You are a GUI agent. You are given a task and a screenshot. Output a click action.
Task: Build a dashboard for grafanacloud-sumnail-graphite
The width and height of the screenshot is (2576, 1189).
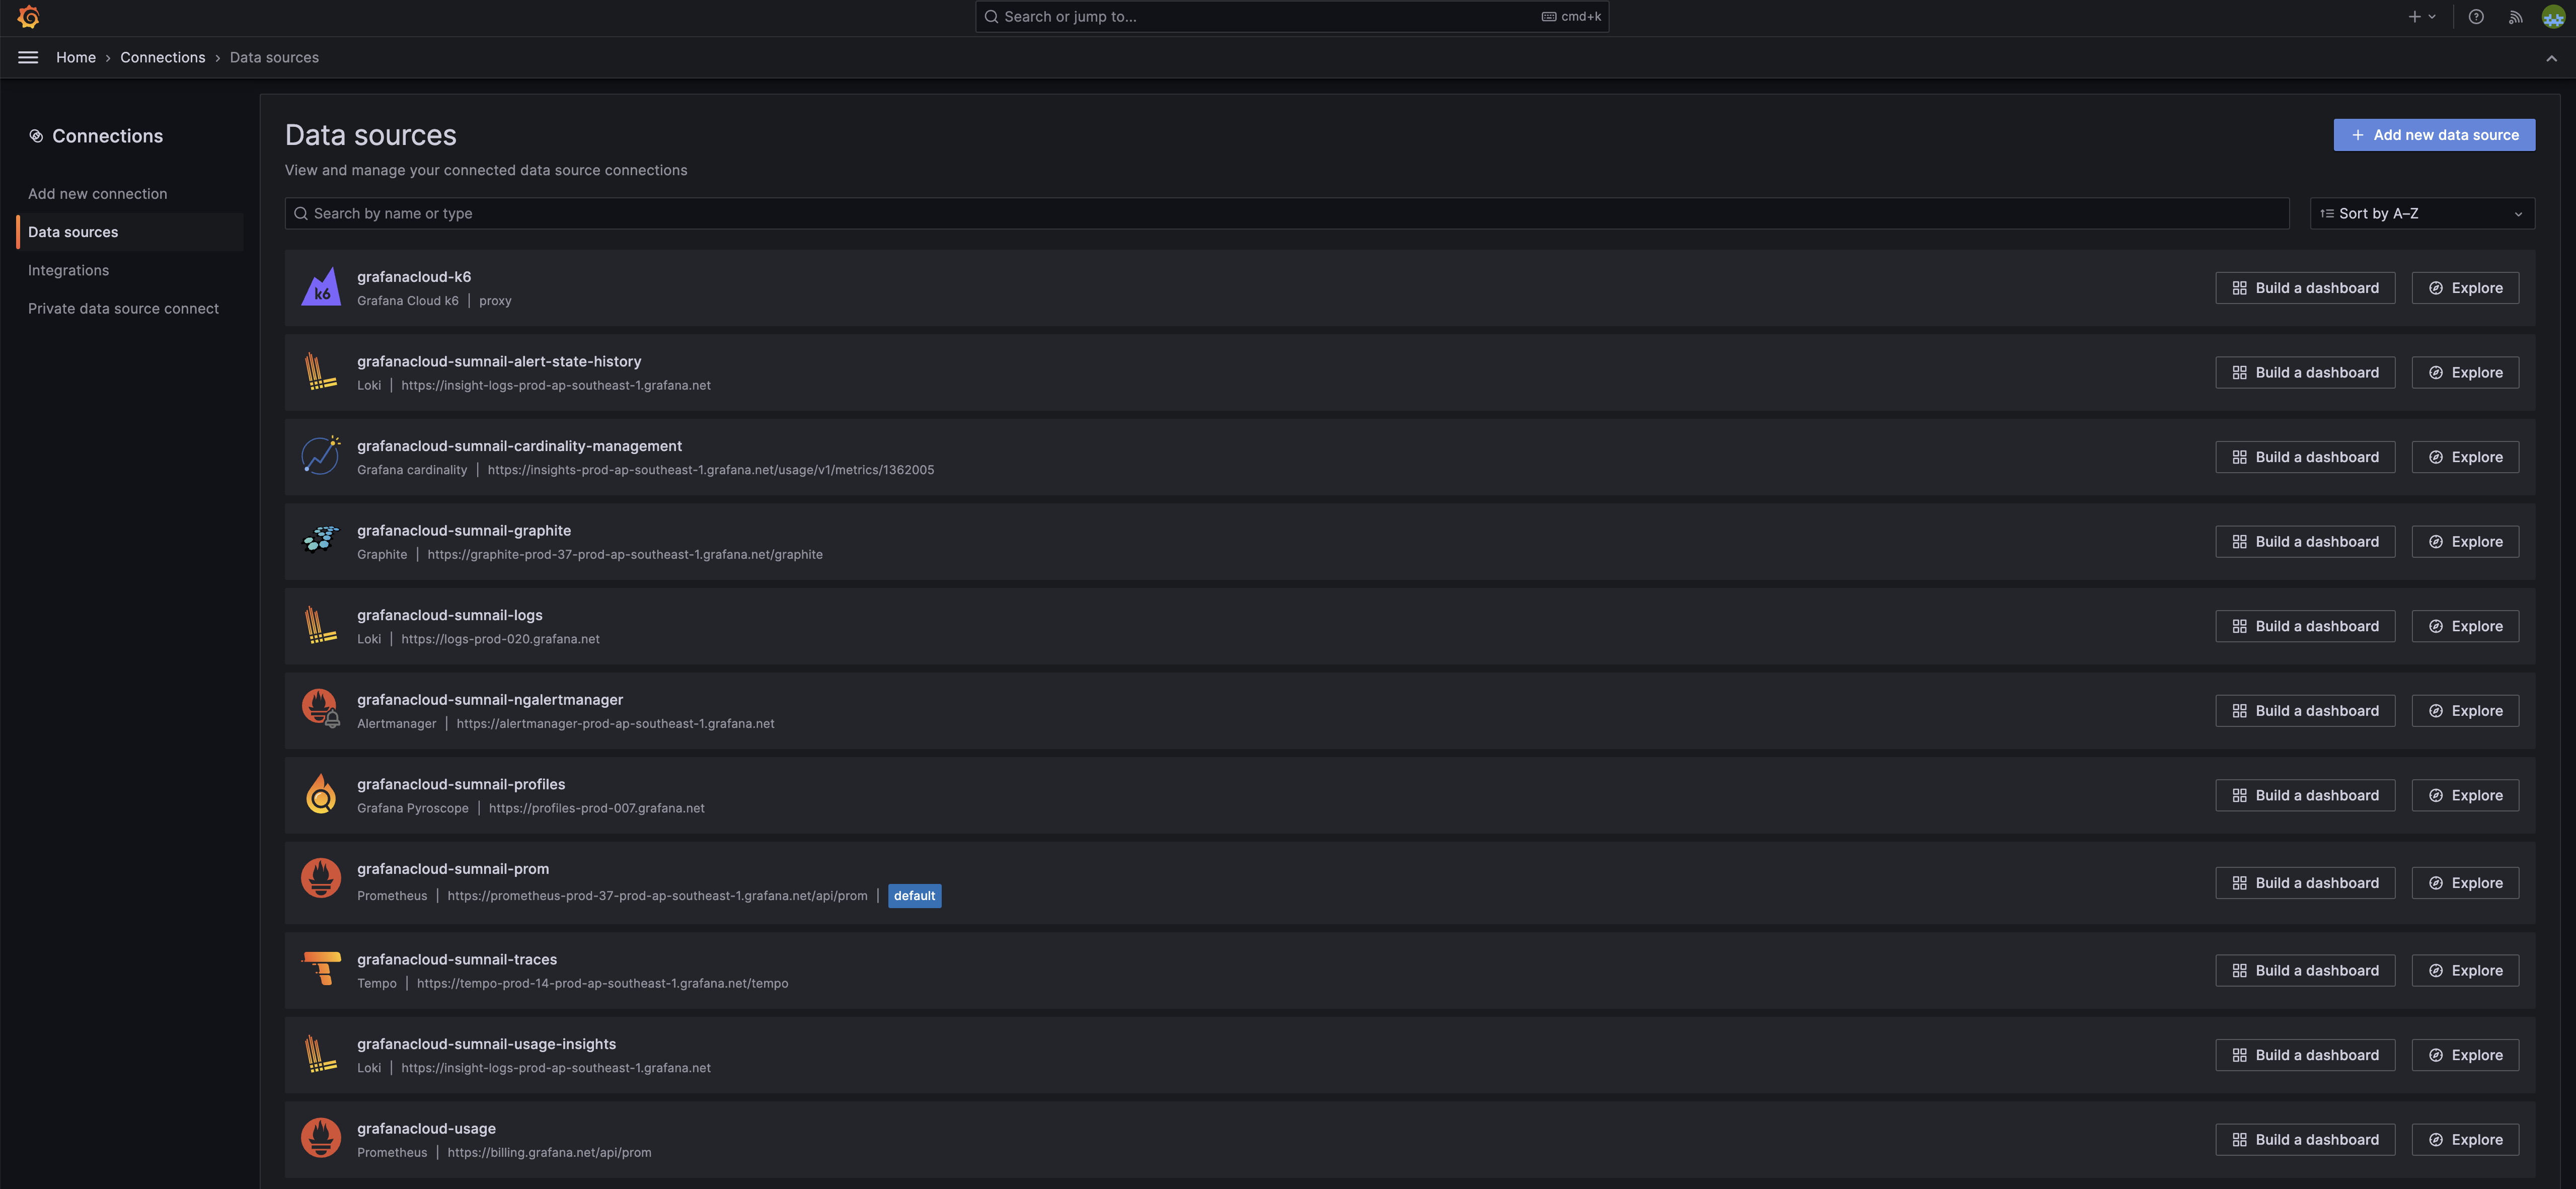[2305, 541]
